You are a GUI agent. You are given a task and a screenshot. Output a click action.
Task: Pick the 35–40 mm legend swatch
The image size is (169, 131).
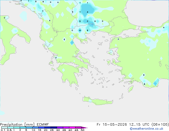click(x=66, y=128)
